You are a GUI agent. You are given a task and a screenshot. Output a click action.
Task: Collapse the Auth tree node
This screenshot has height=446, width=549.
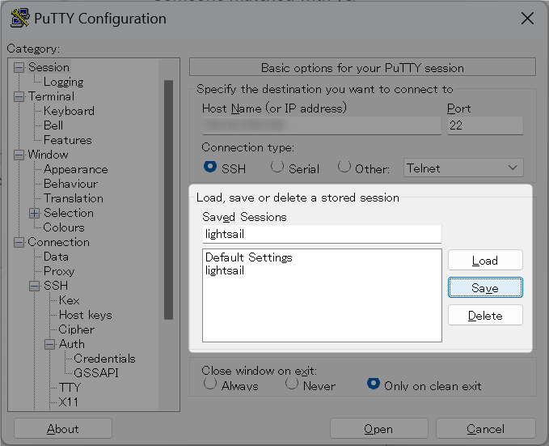[49, 344]
